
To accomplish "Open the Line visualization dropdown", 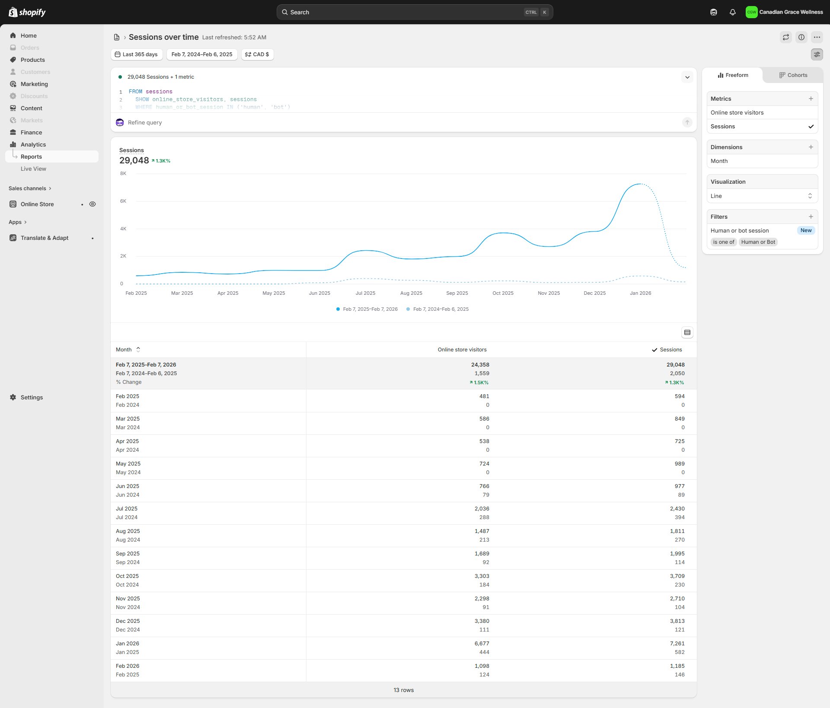I will click(762, 196).
